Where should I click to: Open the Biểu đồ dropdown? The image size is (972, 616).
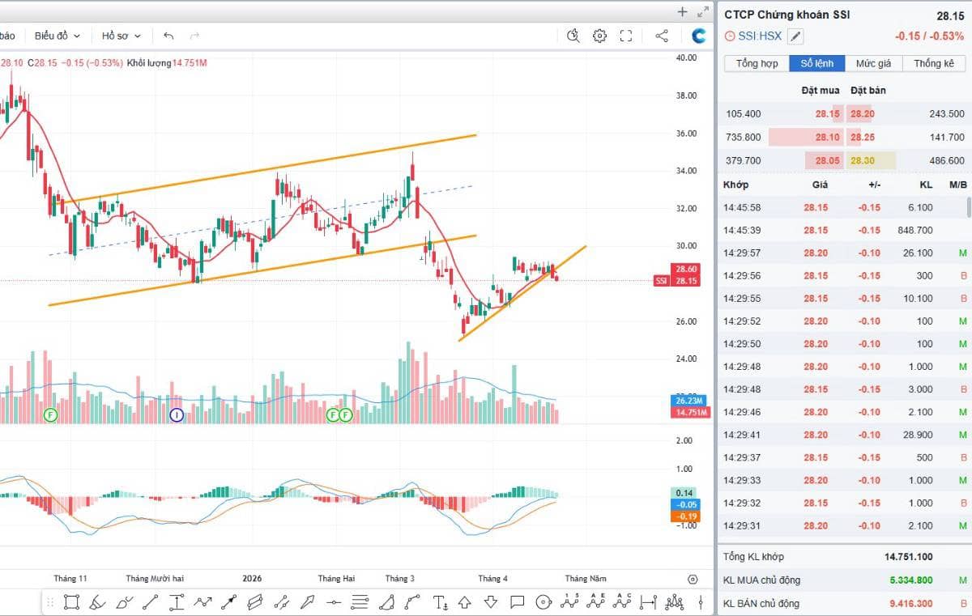click(x=57, y=36)
